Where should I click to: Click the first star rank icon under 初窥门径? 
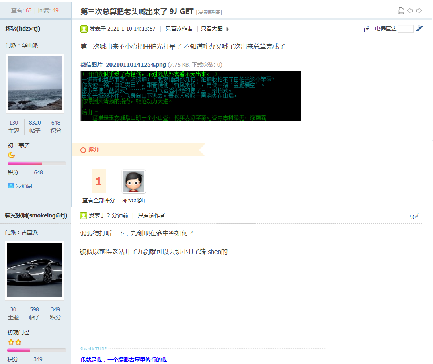tap(11, 342)
